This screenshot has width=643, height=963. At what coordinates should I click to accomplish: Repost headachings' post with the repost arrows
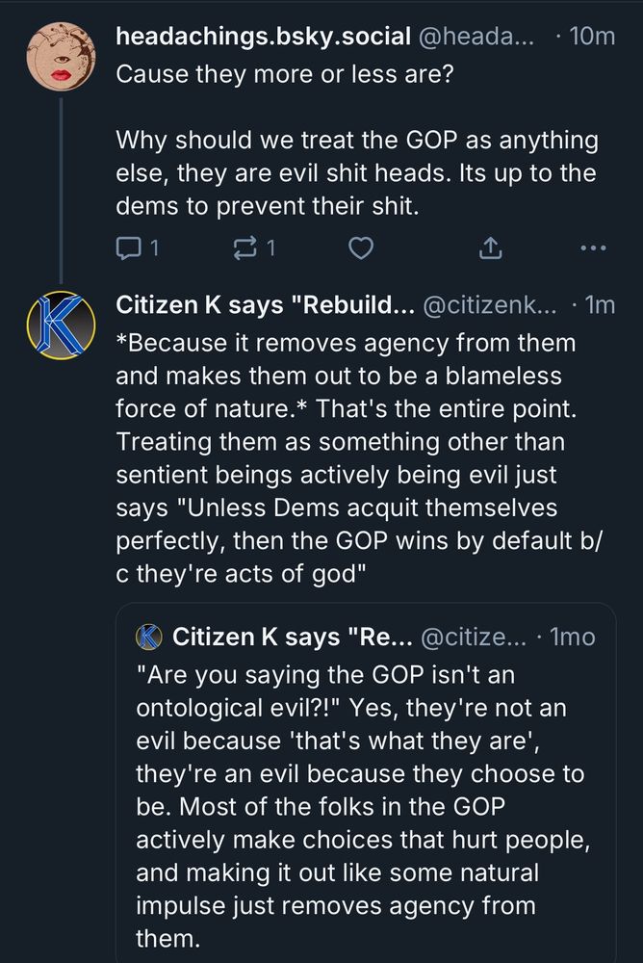tap(245, 248)
